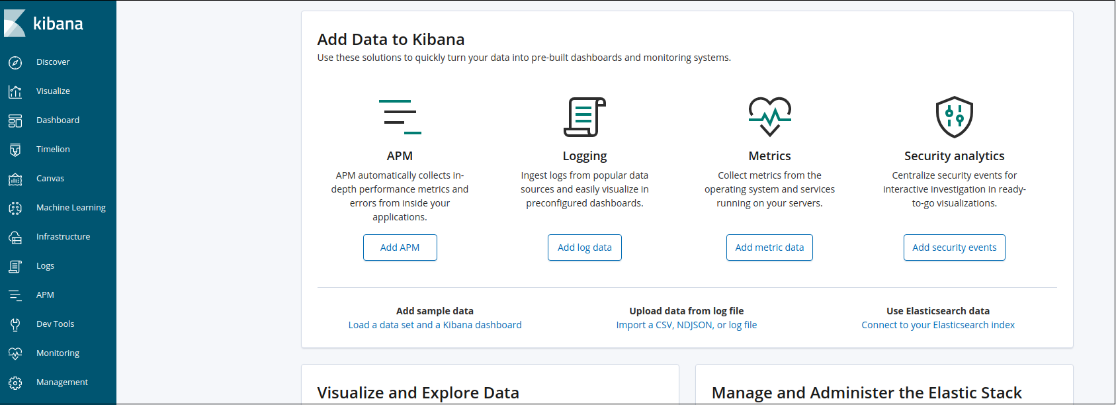
Task: Click the Canvas icon in sidebar
Action: [15, 179]
